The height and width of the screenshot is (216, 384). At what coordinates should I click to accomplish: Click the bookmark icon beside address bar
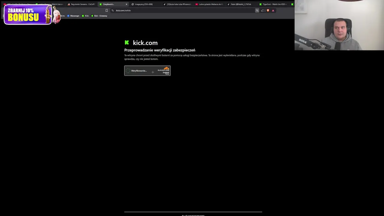[106, 10]
